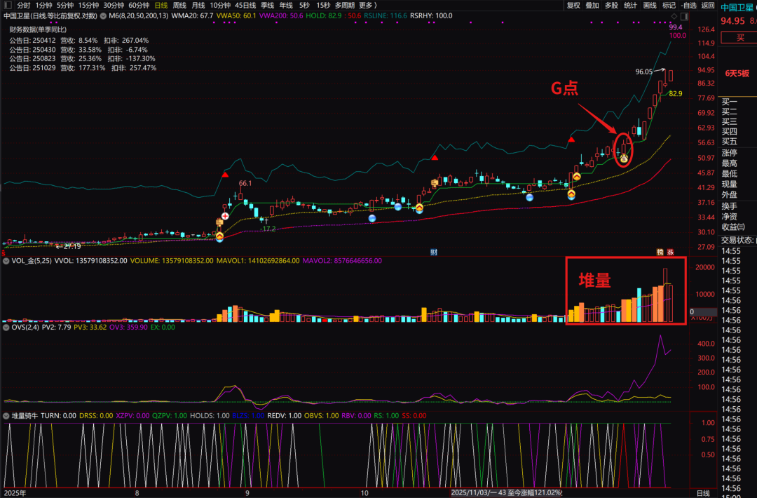Select the 月线 monthly period
Screen dimensions: 757x498
click(x=198, y=6)
